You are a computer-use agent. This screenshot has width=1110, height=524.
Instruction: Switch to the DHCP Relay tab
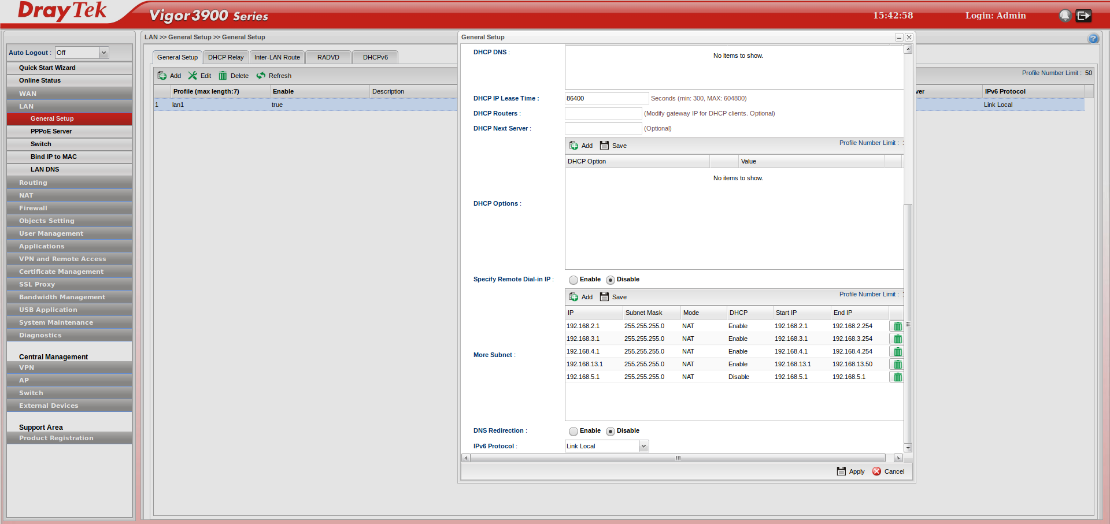point(225,57)
